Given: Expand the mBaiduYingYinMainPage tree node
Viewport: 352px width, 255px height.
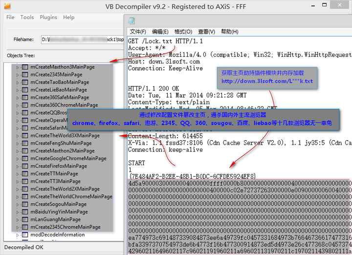Looking at the screenshot, I should 18,212.
